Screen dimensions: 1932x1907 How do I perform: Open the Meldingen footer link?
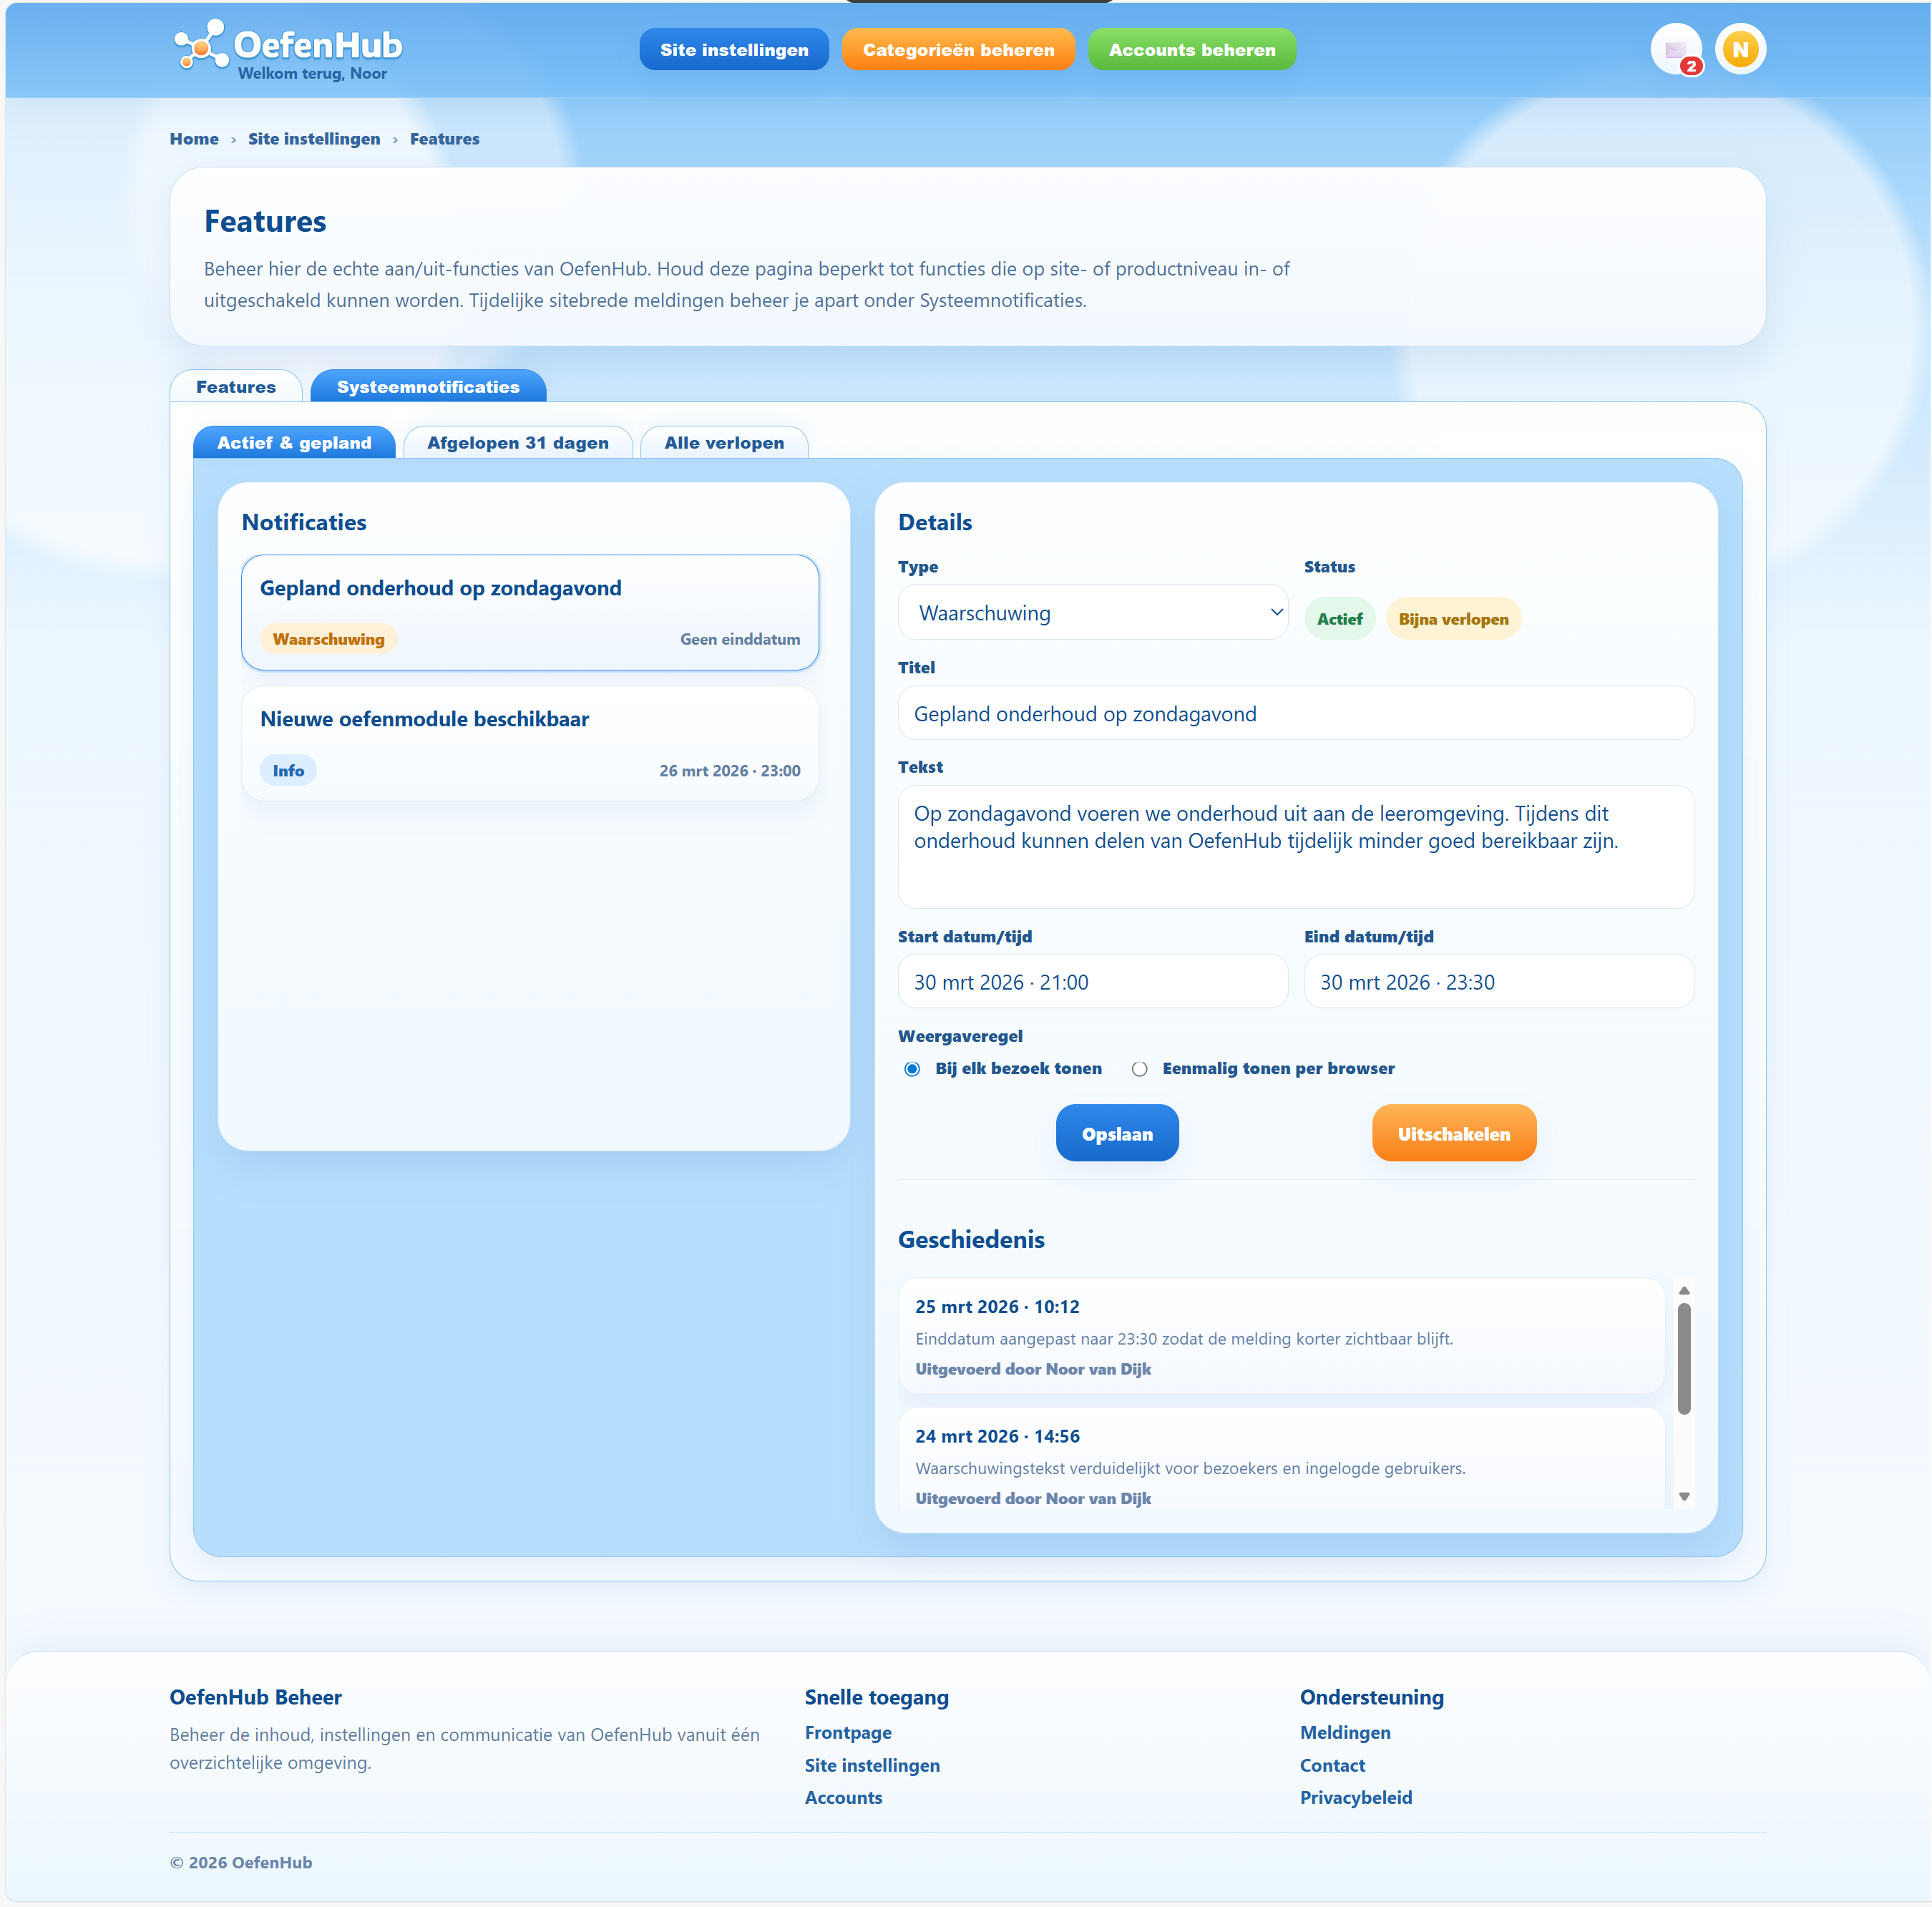point(1345,1732)
